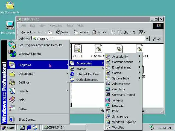Click the Up folder toolbar icon
175x131 pixels.
click(x=50, y=32)
